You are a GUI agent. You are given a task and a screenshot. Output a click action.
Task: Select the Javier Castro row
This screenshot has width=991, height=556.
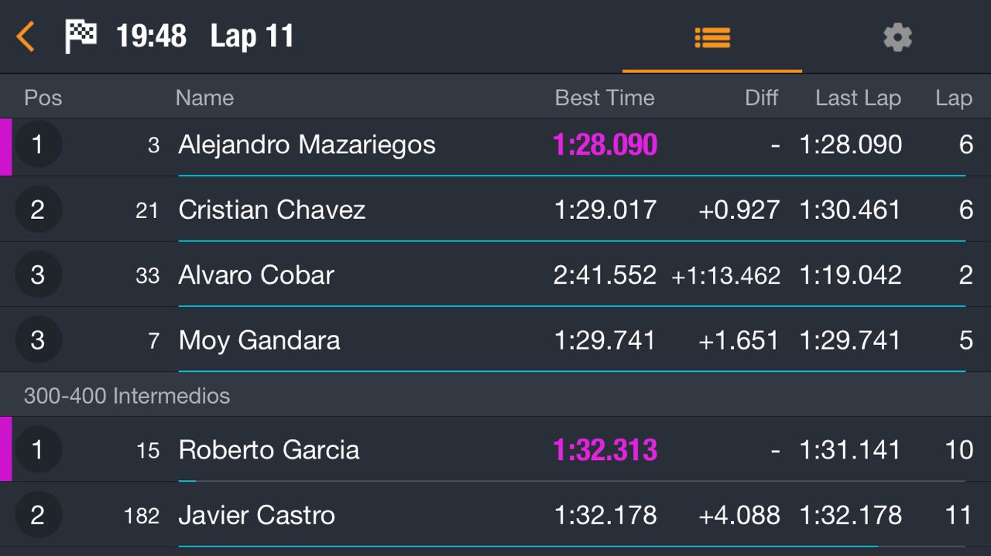click(x=495, y=515)
